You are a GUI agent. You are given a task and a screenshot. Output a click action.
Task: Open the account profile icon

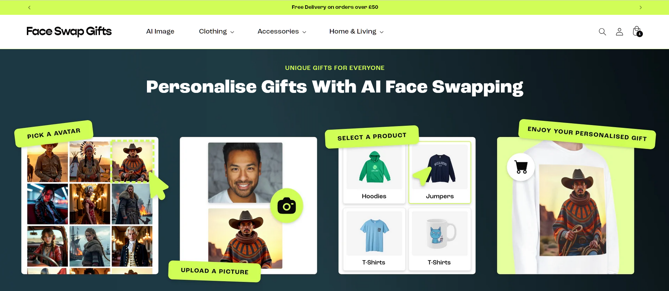(619, 32)
